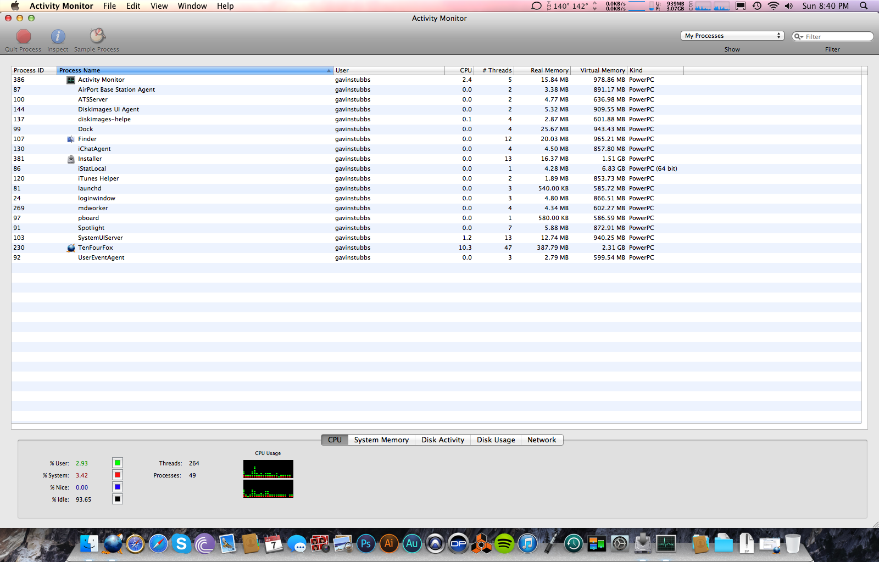Select the CPU tab
The width and height of the screenshot is (879, 562).
click(335, 440)
